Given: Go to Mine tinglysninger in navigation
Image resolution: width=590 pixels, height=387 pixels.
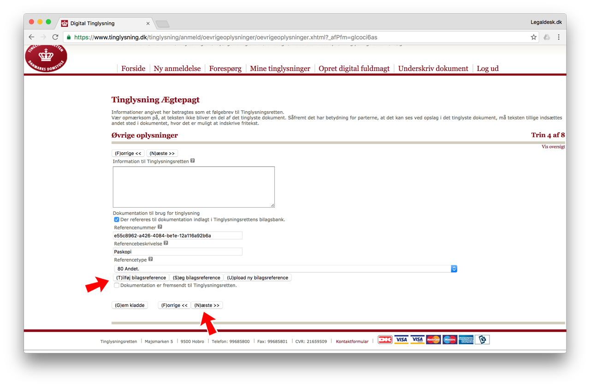Looking at the screenshot, I should (x=280, y=68).
